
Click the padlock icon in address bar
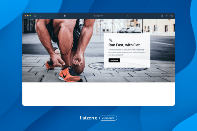pyautogui.click(x=94, y=16)
